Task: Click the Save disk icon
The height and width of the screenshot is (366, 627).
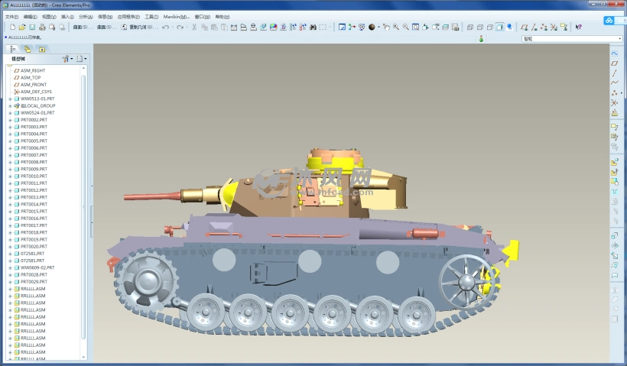Action: click(x=32, y=27)
